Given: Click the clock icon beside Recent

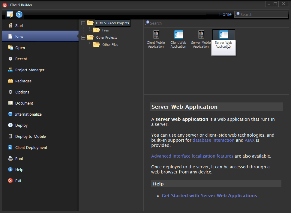Looking at the screenshot, I should point(10,59).
